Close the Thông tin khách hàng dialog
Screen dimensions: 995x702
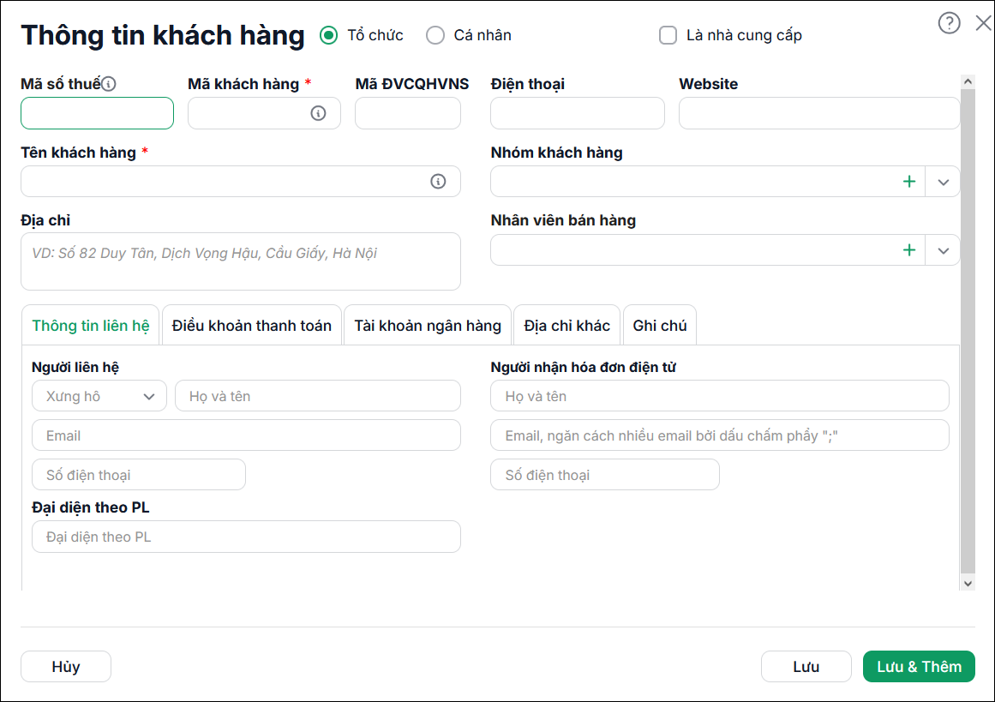[x=983, y=23]
